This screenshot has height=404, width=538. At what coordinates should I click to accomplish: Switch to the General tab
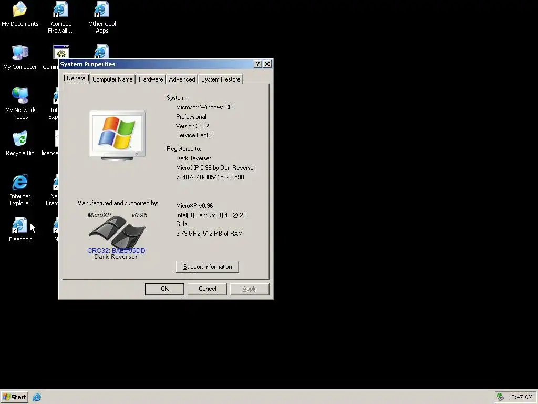tap(77, 79)
